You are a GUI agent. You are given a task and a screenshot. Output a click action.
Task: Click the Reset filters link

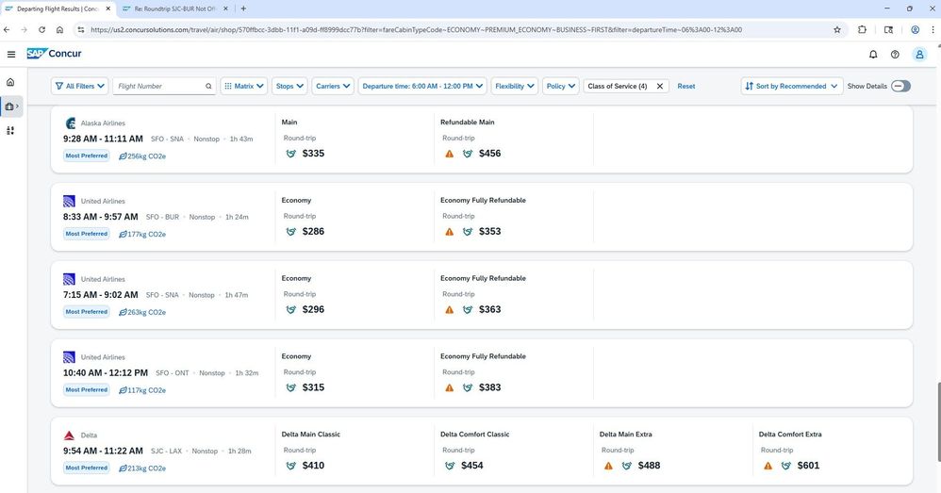coord(685,87)
